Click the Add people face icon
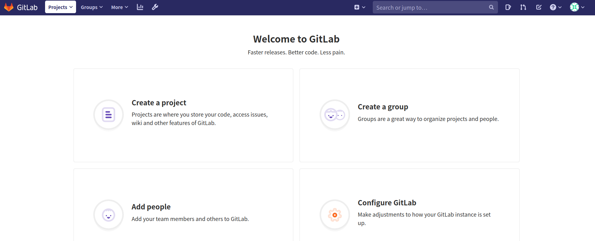The height and width of the screenshot is (241, 595). 109,215
